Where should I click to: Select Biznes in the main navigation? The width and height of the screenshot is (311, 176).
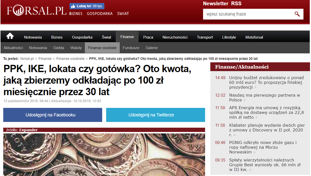point(57,37)
